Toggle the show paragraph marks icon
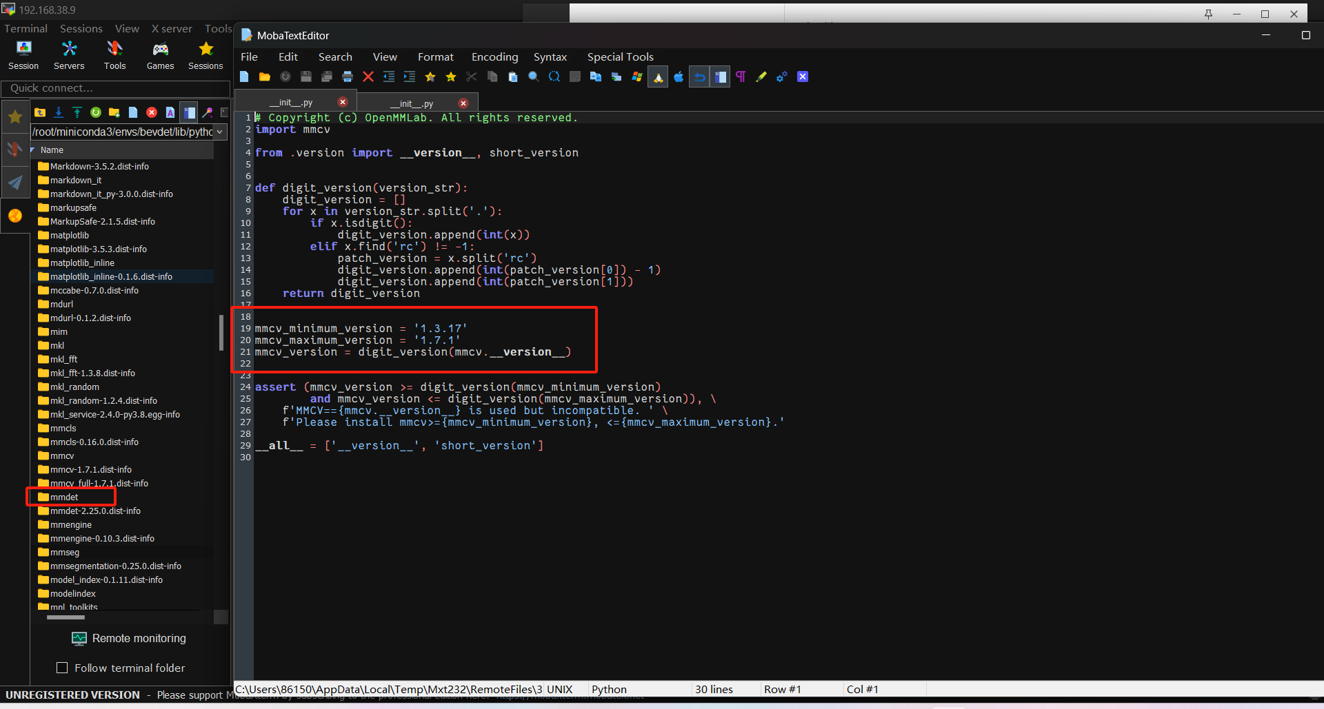 (741, 76)
